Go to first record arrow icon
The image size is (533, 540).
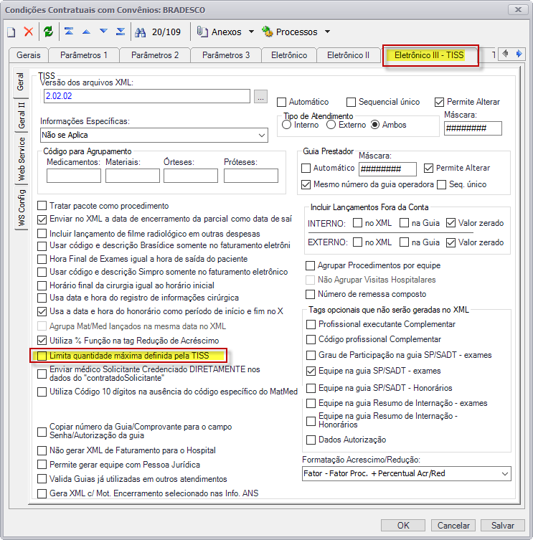69,32
